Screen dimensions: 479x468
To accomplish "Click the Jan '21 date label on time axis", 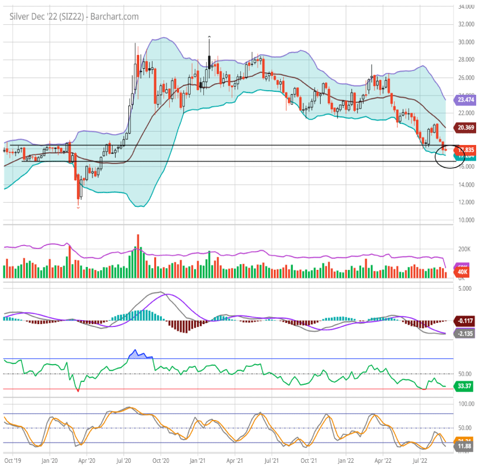I will click(198, 461).
